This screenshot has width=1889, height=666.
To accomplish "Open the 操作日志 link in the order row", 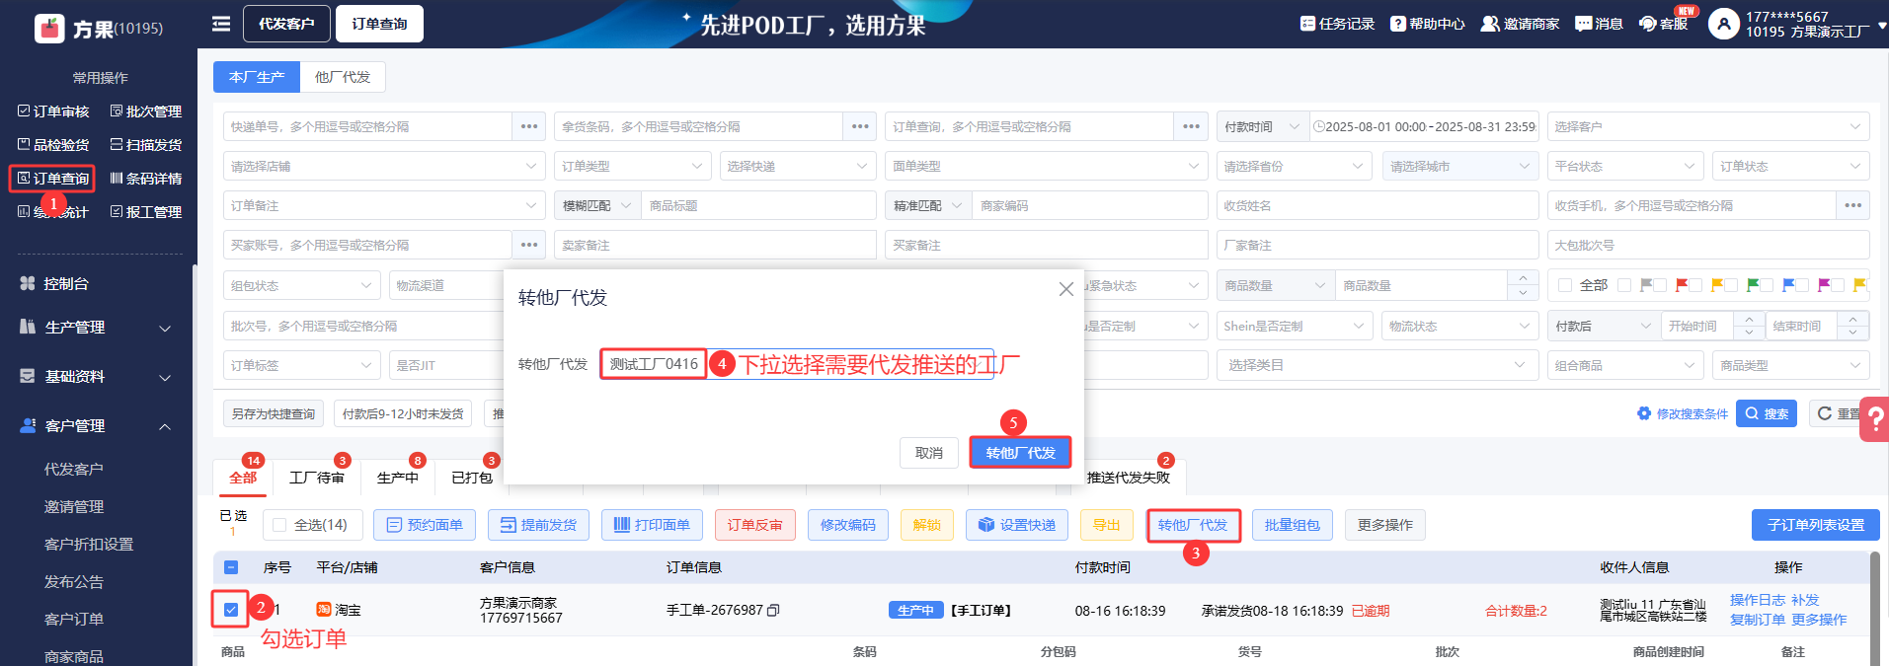I will tap(1758, 600).
